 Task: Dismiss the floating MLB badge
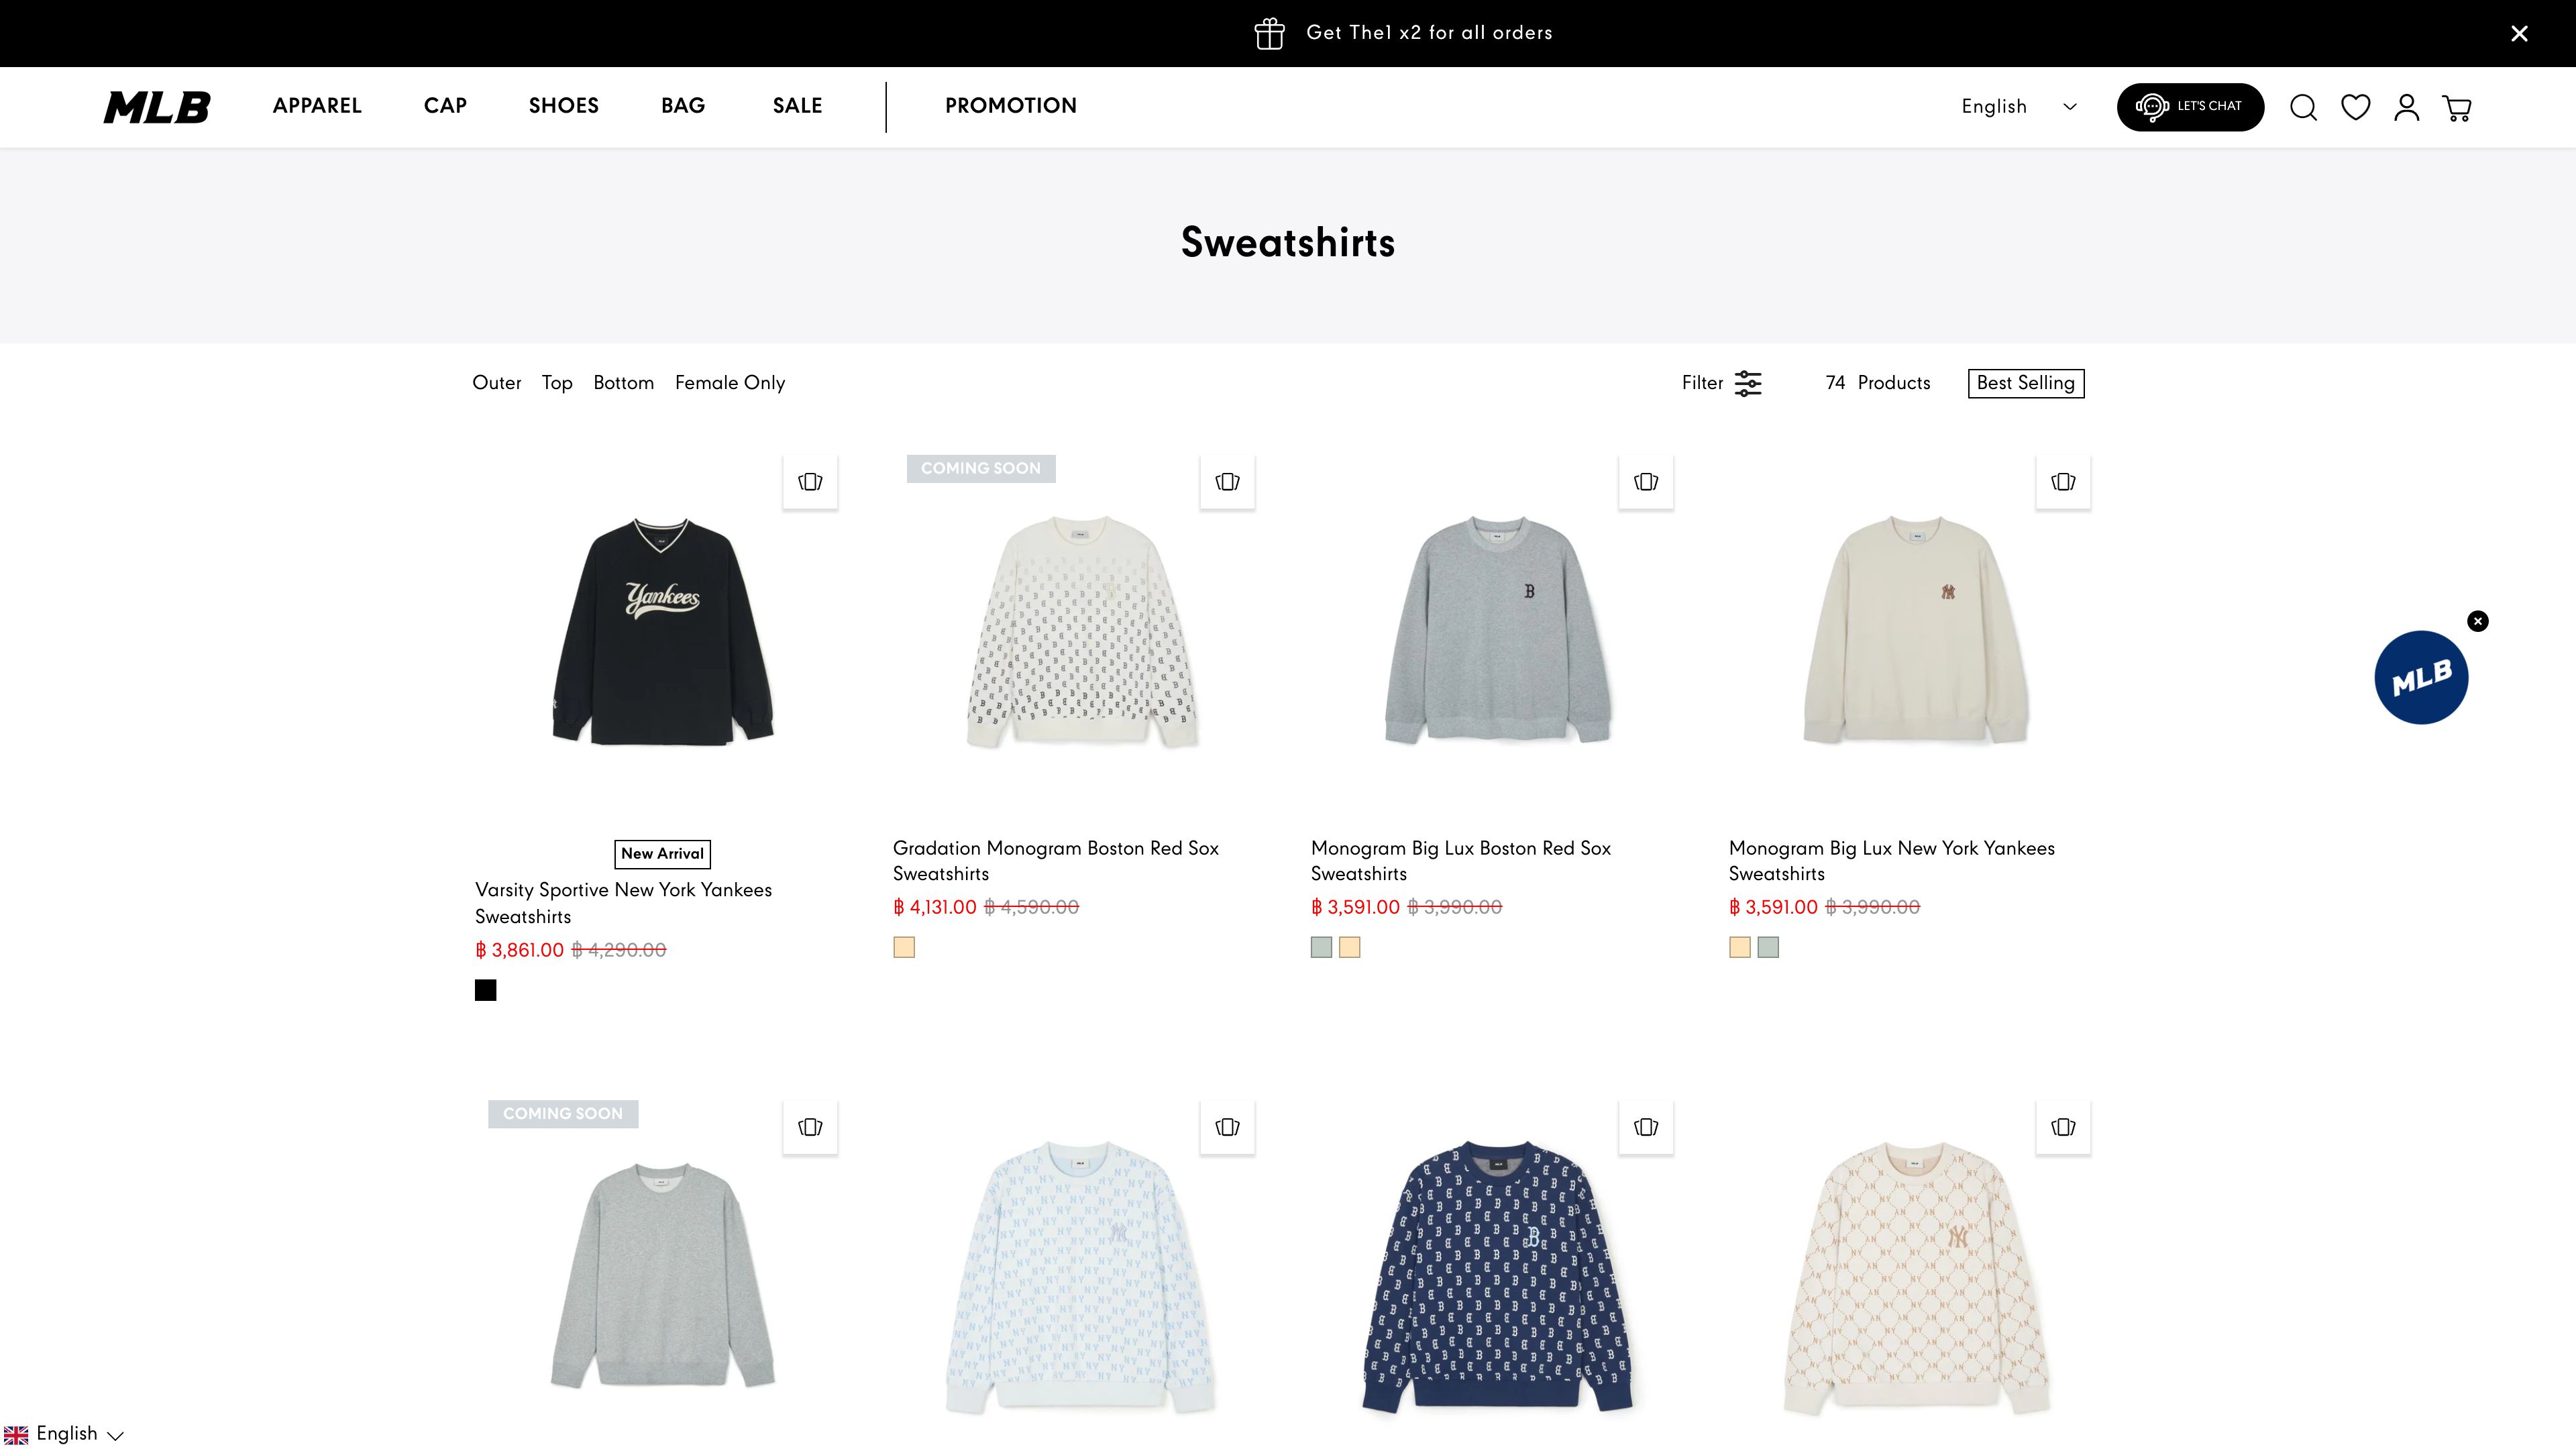tap(2477, 621)
